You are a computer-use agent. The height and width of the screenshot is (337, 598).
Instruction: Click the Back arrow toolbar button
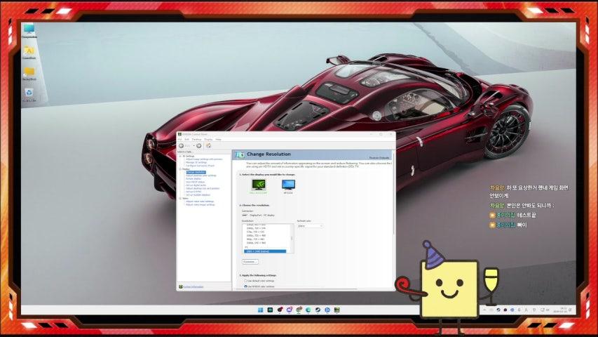click(x=181, y=145)
